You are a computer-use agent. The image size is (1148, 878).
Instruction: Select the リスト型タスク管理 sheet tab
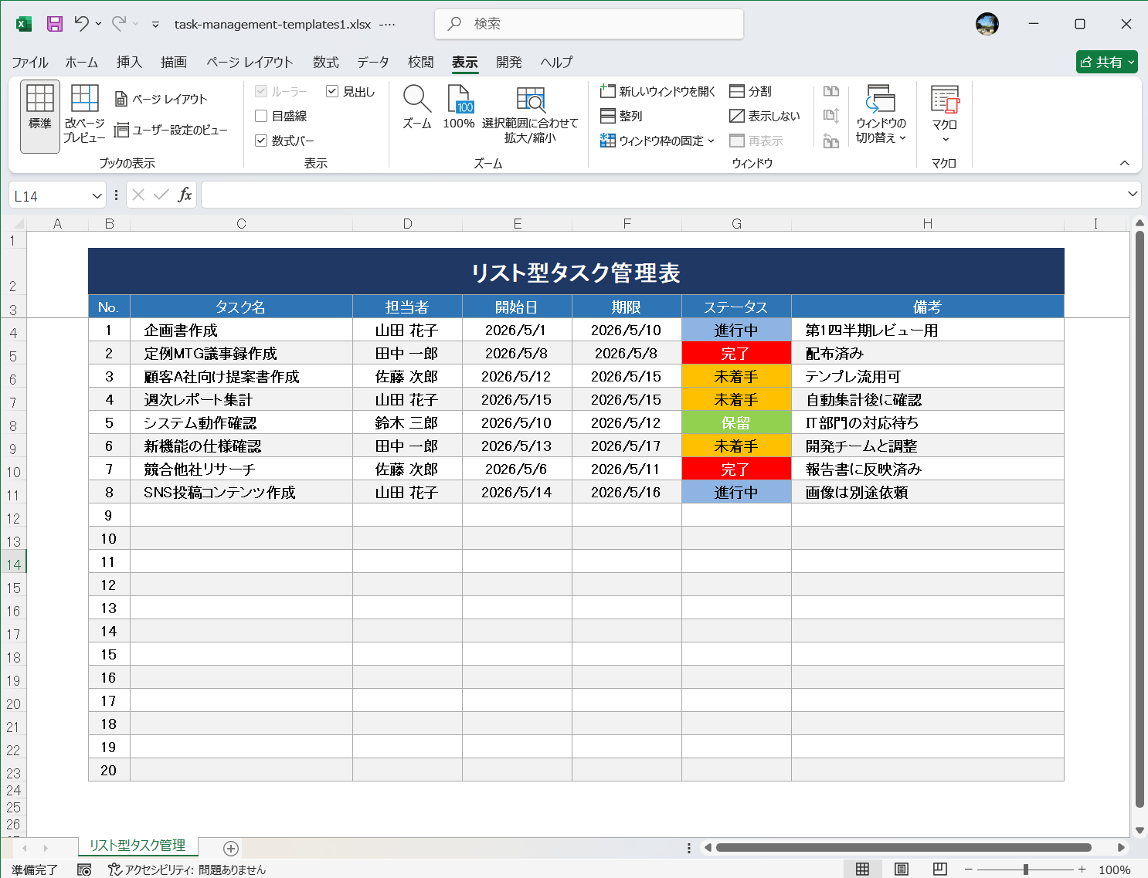(x=138, y=846)
